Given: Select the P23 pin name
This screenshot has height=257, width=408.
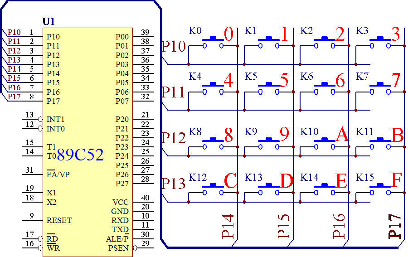Looking at the screenshot, I should point(122,147).
